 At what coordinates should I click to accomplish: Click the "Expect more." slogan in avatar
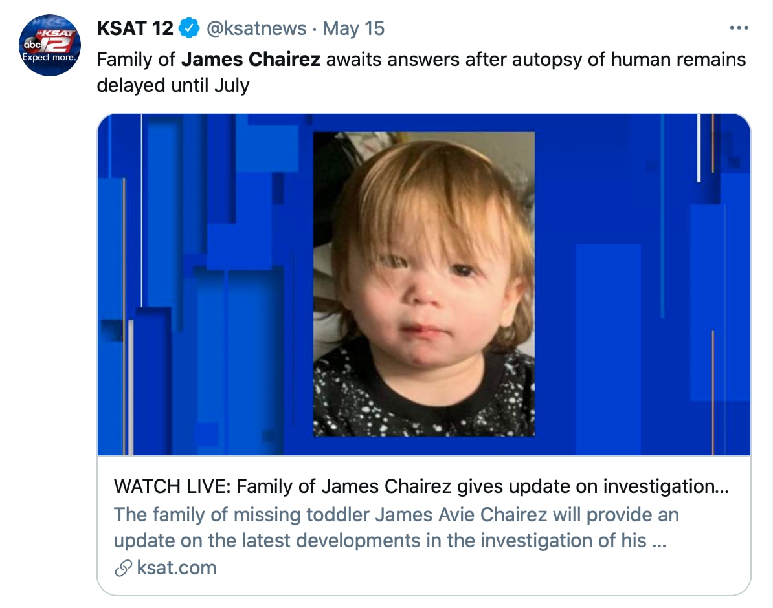click(49, 58)
